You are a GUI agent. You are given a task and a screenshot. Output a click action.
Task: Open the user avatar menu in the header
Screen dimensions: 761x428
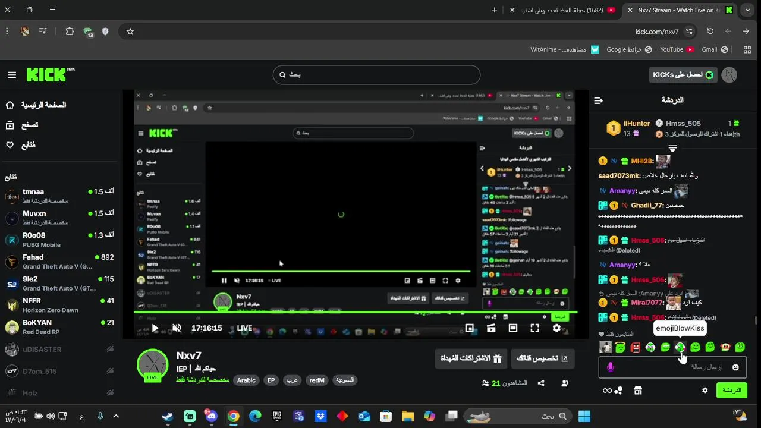(x=729, y=75)
